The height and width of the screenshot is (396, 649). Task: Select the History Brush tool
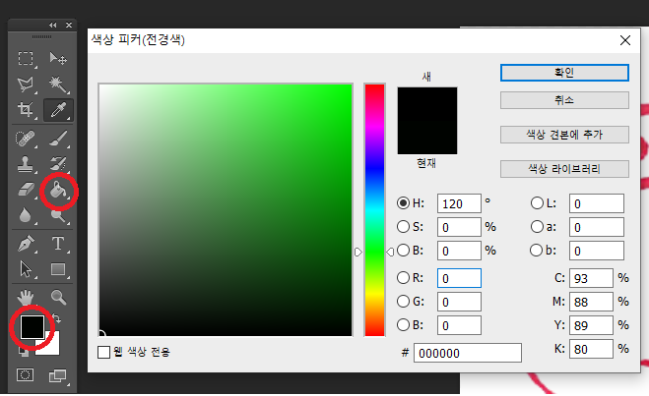tap(58, 164)
